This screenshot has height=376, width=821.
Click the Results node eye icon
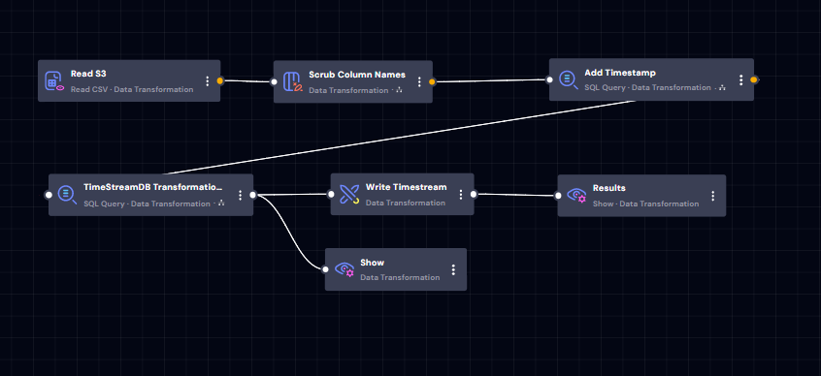pos(575,195)
